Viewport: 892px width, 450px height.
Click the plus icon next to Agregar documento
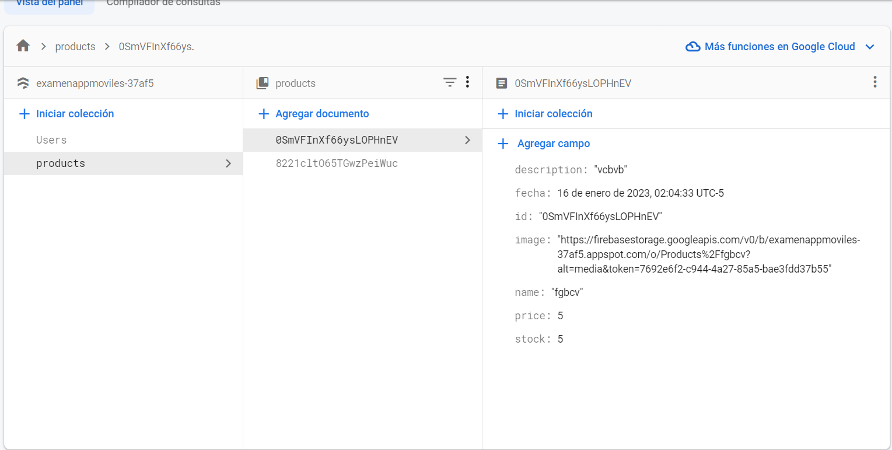click(x=263, y=113)
